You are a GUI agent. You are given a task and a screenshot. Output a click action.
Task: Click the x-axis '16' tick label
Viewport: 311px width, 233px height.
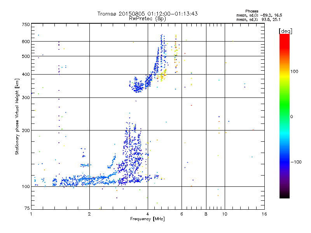point(264,214)
